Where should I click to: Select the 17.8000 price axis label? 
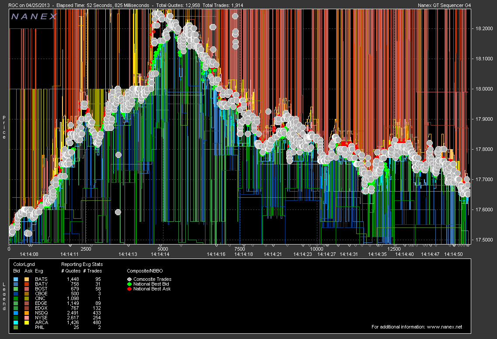point(484,149)
